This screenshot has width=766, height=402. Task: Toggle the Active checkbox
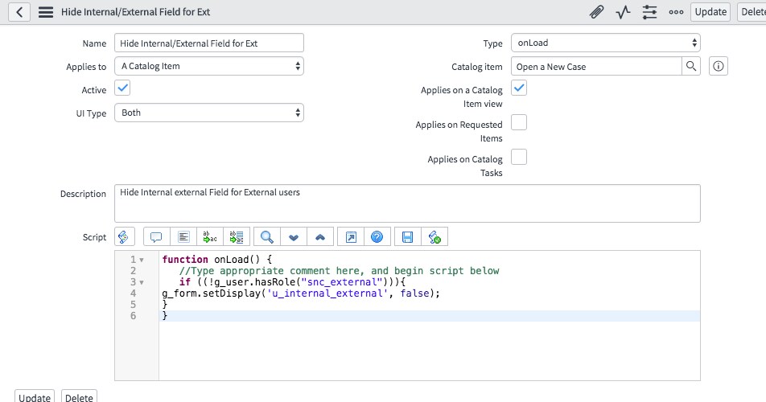click(122, 88)
